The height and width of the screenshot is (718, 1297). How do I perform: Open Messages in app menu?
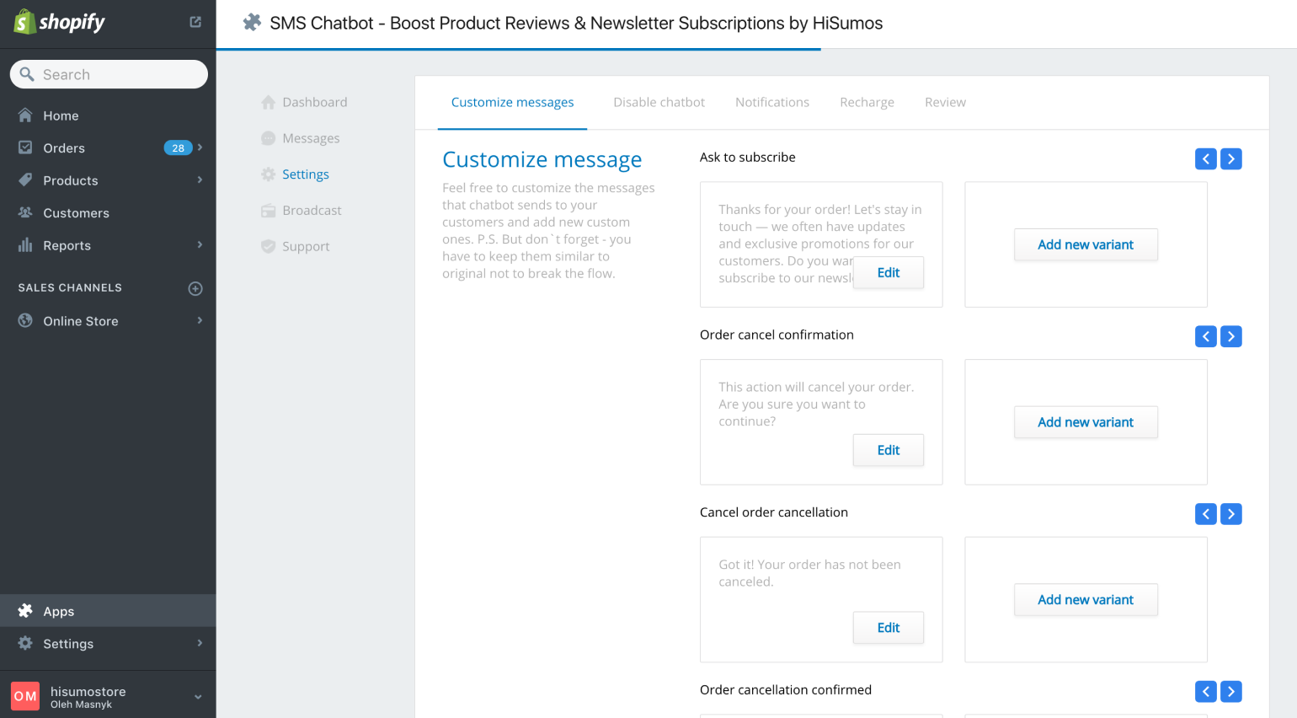pyautogui.click(x=311, y=138)
